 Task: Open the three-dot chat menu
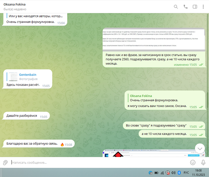[203, 7]
